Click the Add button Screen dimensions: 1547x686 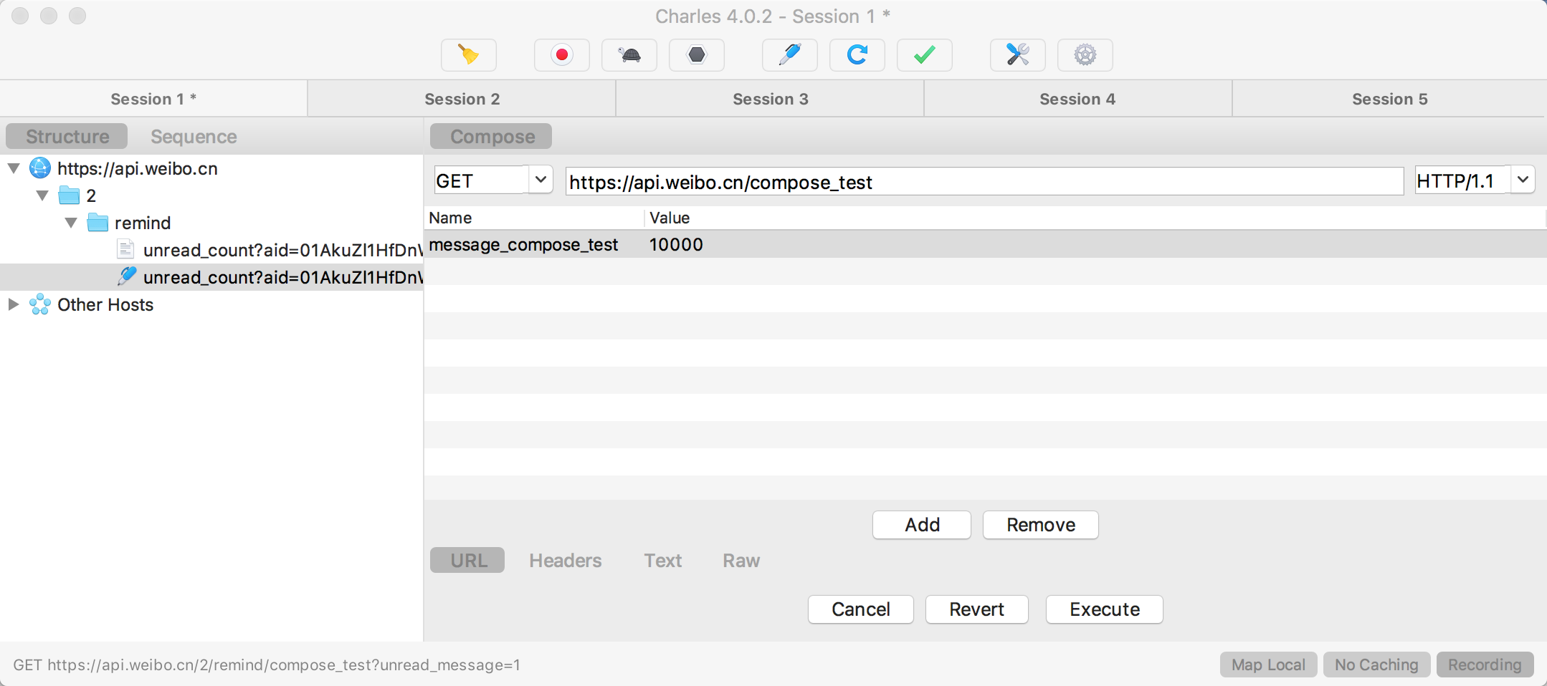pos(922,525)
